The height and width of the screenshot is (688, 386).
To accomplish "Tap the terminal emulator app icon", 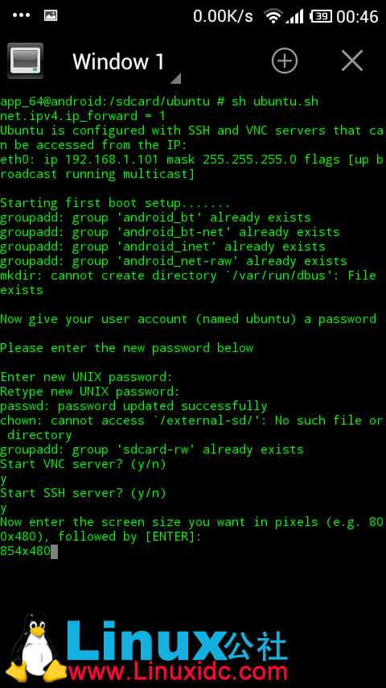I will coord(26,60).
